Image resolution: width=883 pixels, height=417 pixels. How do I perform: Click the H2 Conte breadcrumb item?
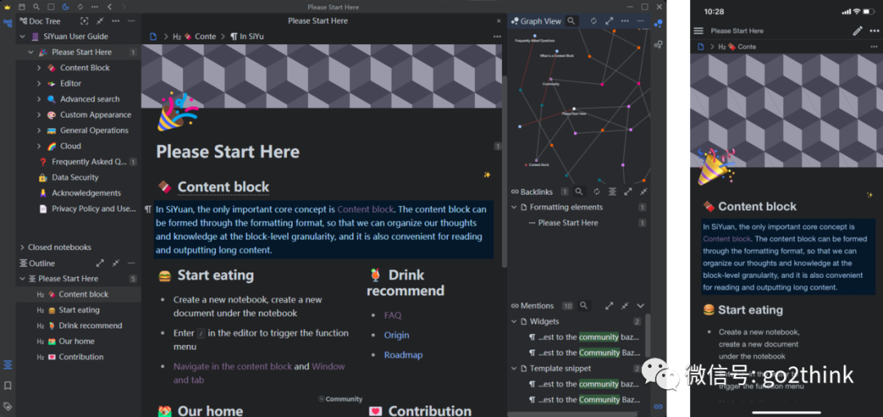[x=195, y=37]
